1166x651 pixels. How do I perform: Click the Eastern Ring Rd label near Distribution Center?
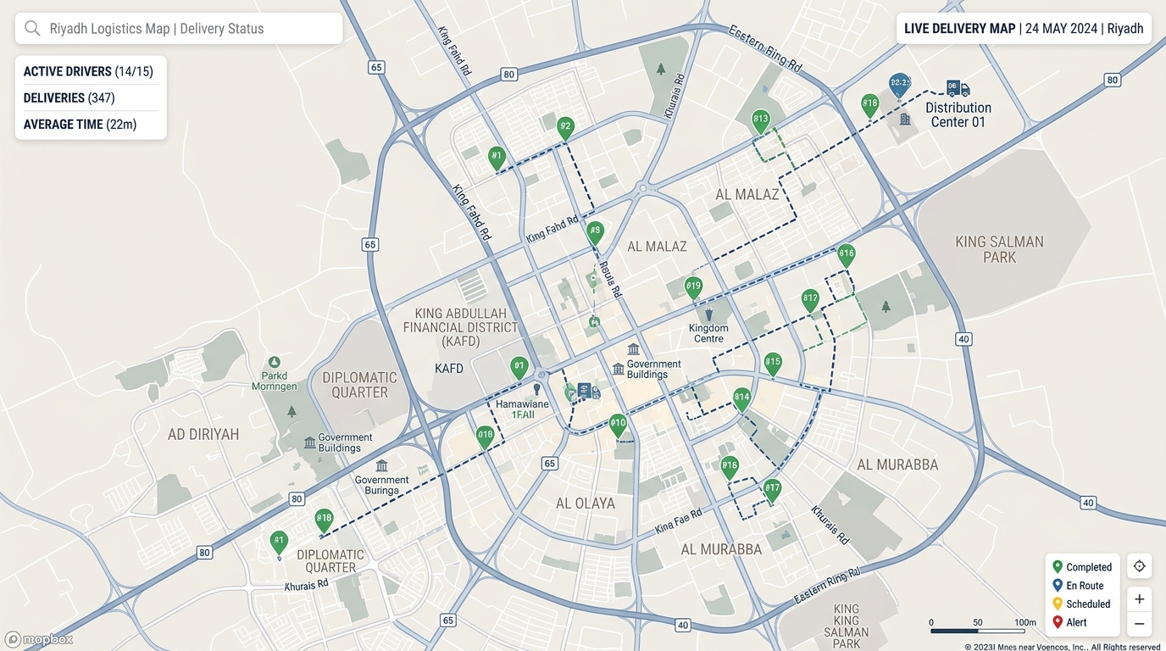(x=765, y=47)
